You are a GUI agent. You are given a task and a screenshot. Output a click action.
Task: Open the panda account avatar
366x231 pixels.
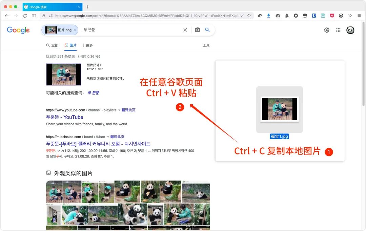click(350, 30)
